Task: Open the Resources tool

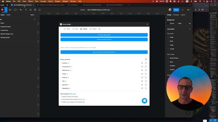Action: click(31, 10)
